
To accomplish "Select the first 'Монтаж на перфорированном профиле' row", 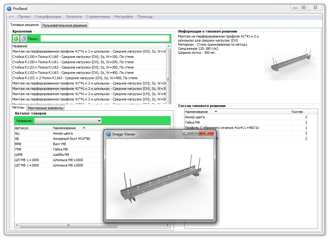I will pos(89,51).
